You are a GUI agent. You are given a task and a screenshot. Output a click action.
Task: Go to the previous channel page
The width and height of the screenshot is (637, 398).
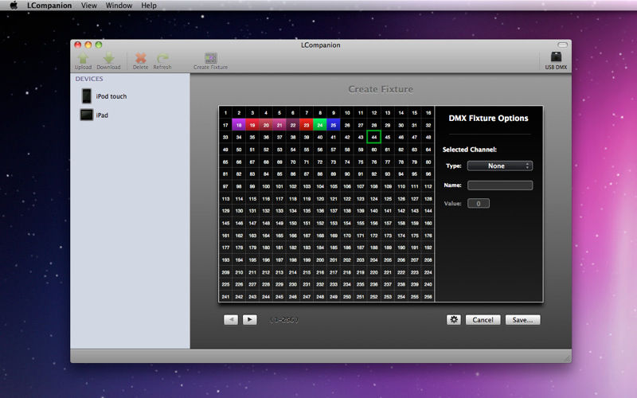tap(231, 319)
